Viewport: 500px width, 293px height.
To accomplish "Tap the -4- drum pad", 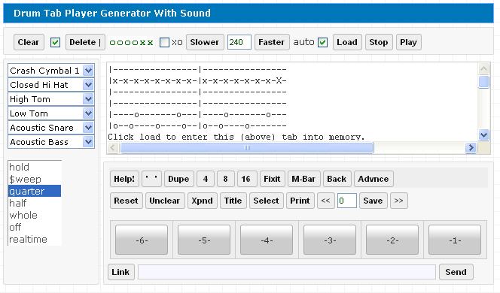I will click(267, 240).
